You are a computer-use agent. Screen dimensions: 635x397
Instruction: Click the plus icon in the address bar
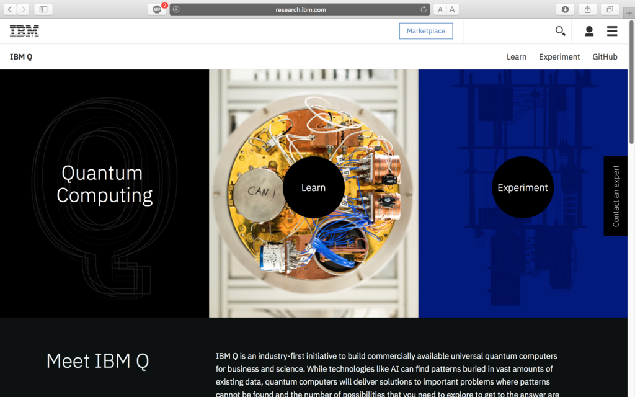point(176,9)
